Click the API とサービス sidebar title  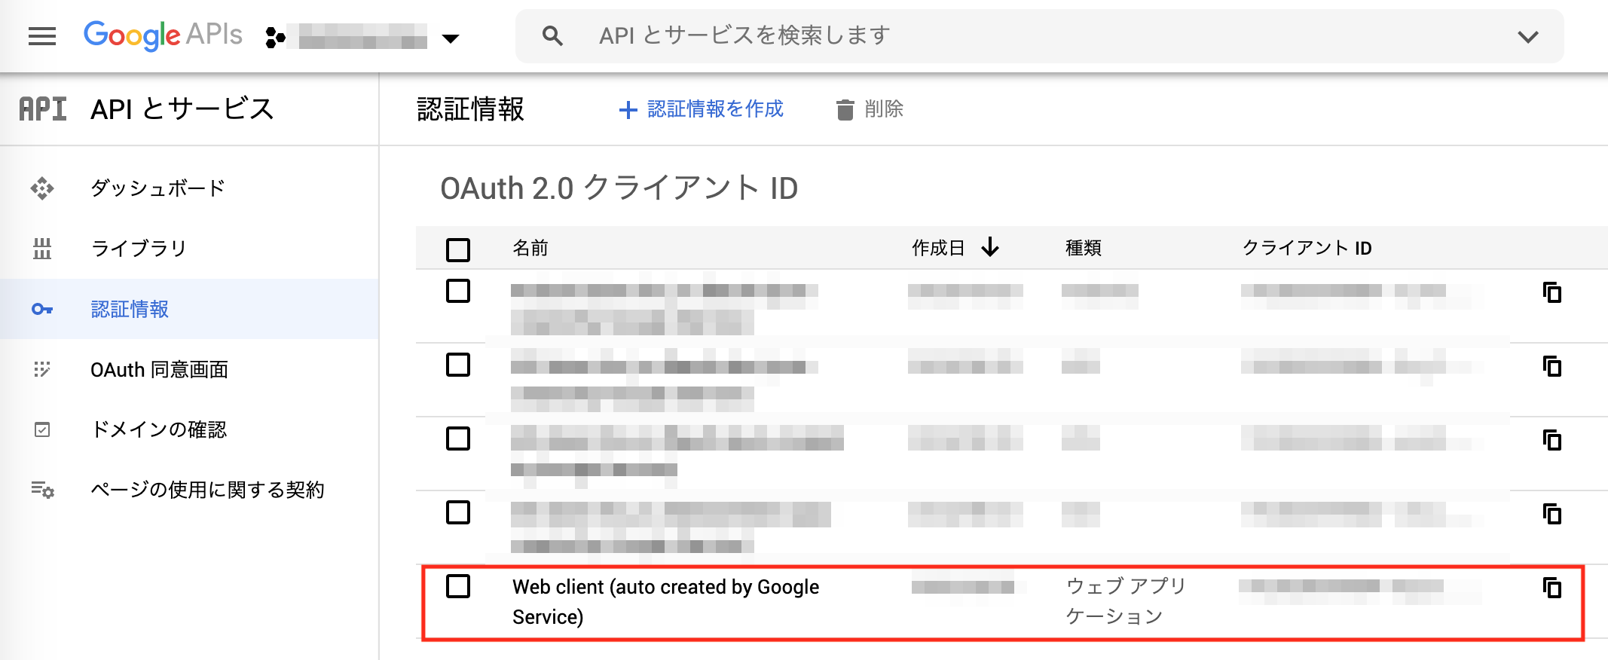tap(182, 109)
